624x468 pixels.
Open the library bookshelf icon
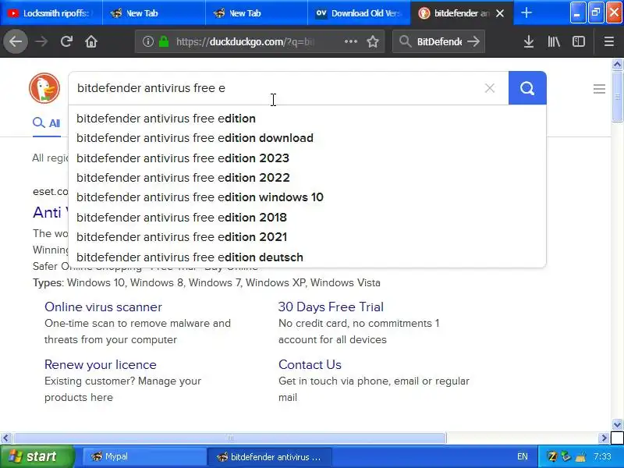(554, 41)
